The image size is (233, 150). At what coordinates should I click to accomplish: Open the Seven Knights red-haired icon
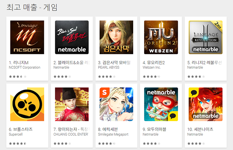205,104
